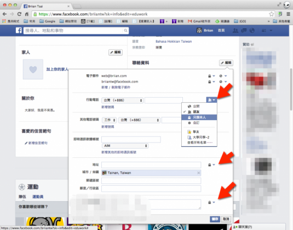Click the add or remove emails link
Image resolution: width=293 pixels, height=230 pixels.
coord(116,87)
